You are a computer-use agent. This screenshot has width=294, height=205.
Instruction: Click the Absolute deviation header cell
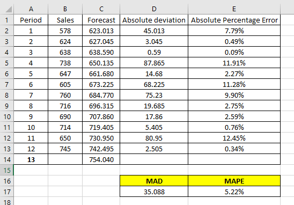click(154, 20)
